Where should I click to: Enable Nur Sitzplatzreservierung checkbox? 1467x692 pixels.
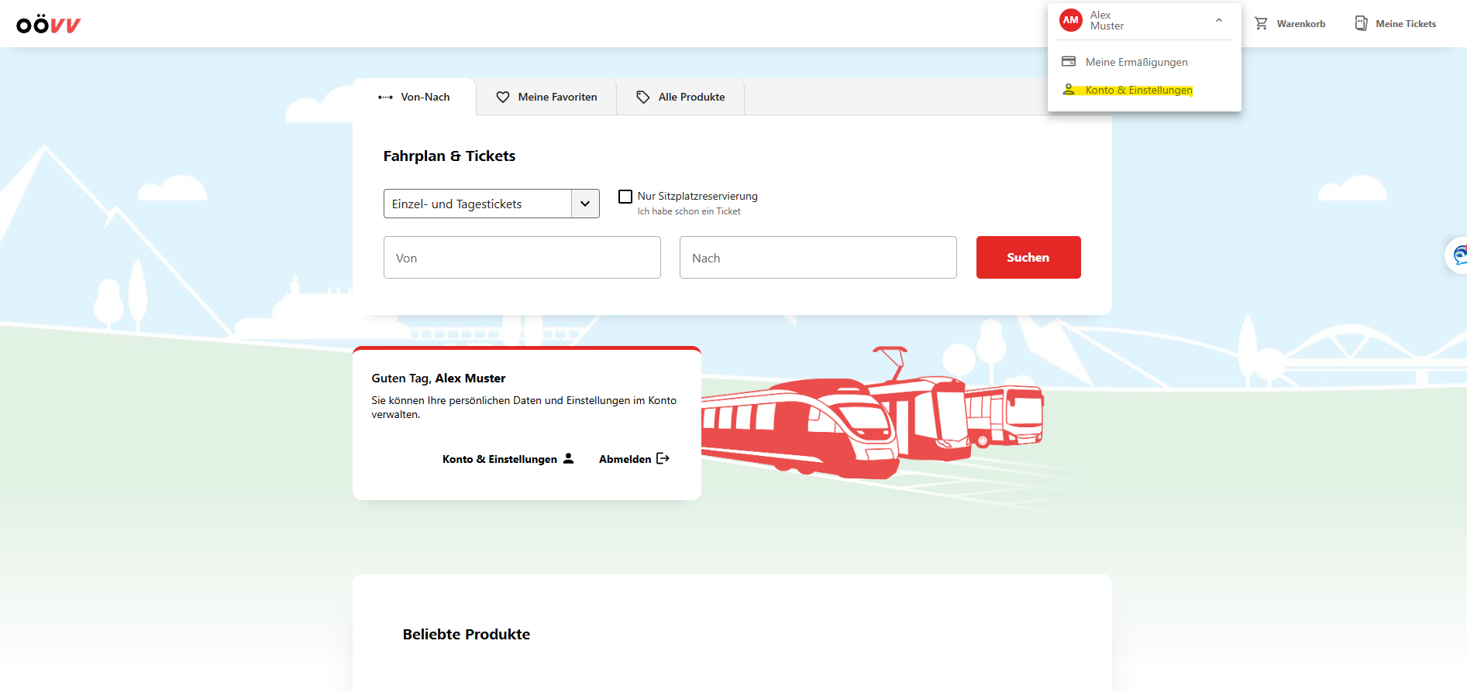point(625,197)
